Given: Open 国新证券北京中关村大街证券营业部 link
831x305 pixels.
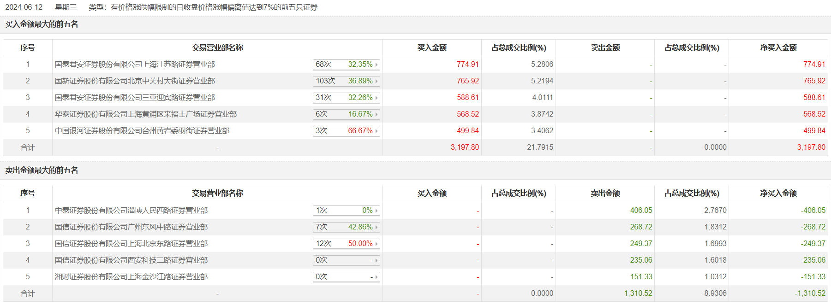Looking at the screenshot, I should coord(135,81).
